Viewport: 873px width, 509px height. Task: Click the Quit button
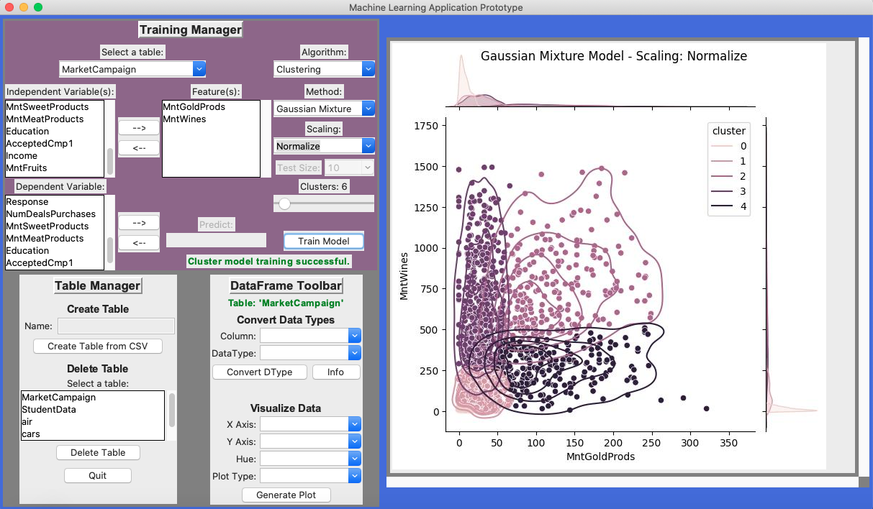[98, 475]
